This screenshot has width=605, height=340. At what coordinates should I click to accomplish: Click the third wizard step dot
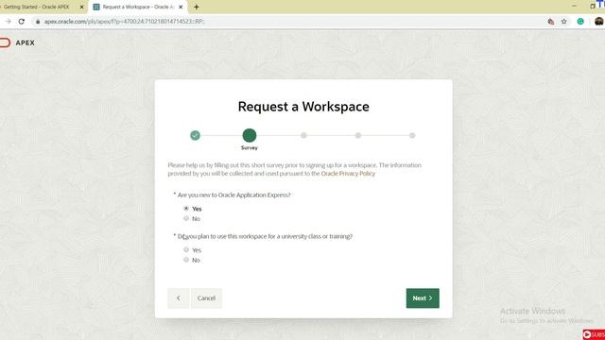click(303, 135)
